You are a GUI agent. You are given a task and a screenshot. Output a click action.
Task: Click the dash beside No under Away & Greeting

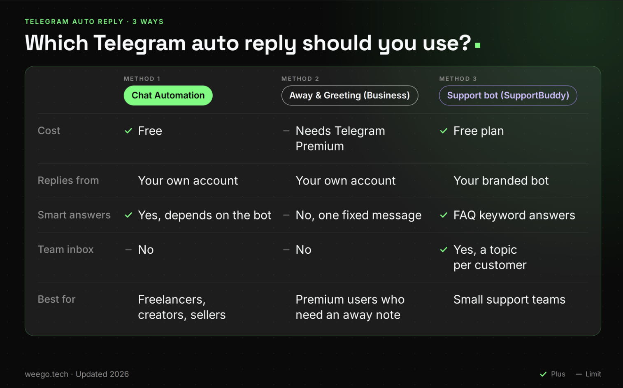pyautogui.click(x=286, y=250)
